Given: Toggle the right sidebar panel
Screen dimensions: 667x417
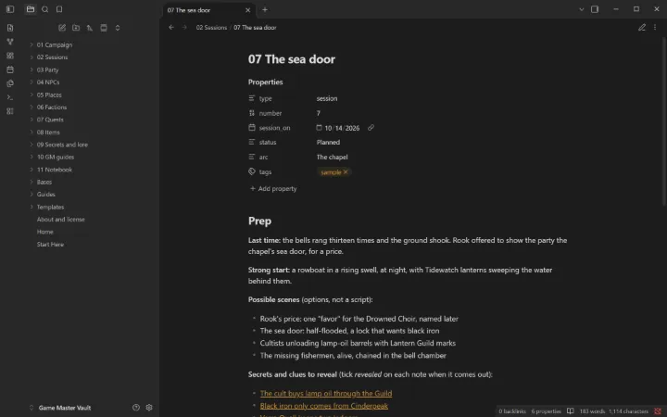Looking at the screenshot, I should tap(595, 9).
